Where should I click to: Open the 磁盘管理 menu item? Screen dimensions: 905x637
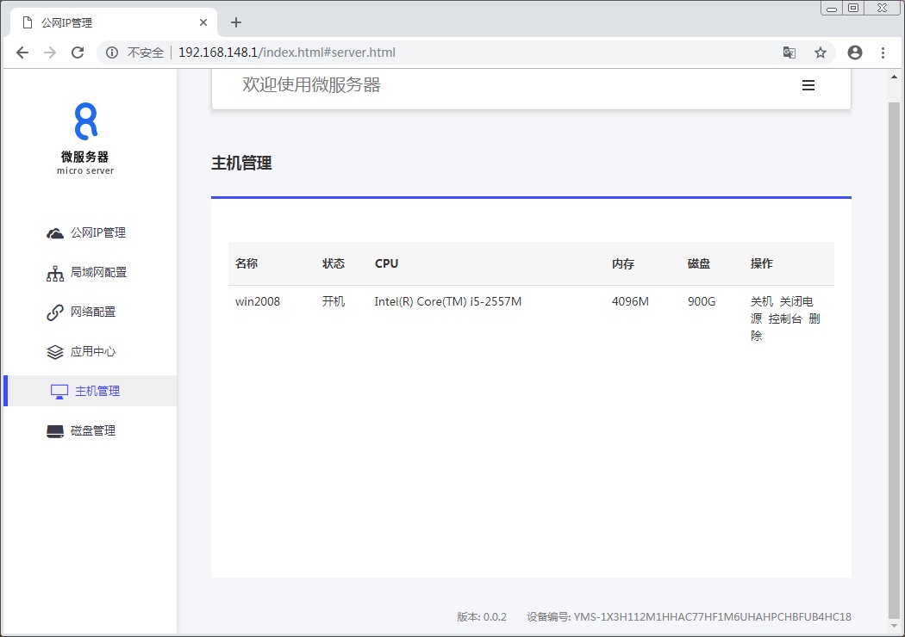(93, 431)
